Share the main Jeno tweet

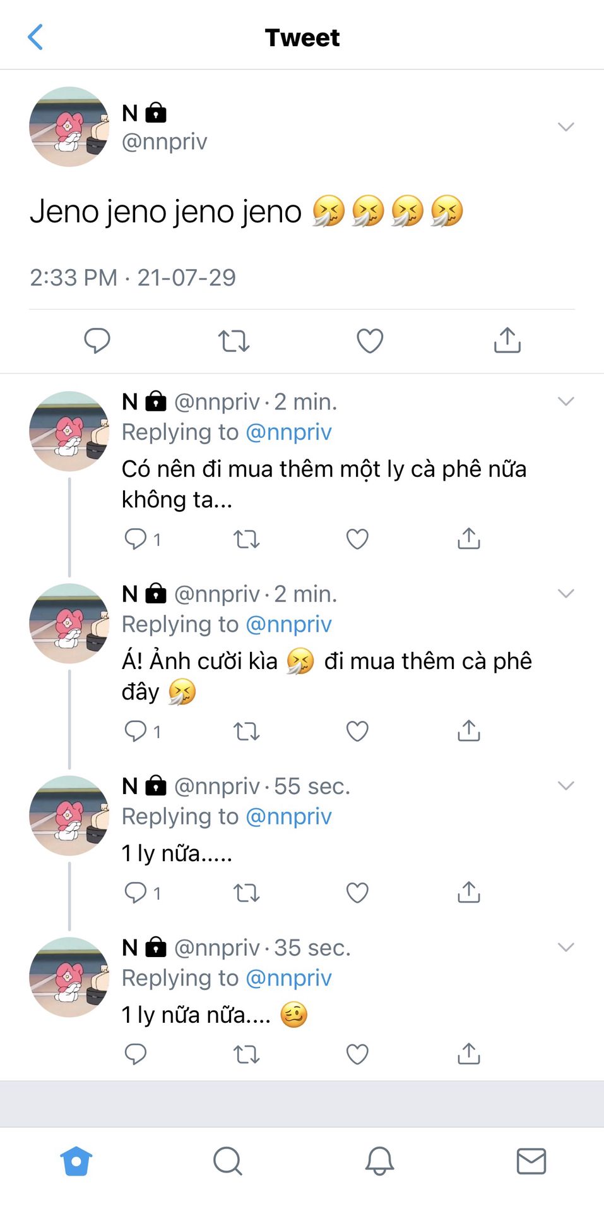click(507, 341)
